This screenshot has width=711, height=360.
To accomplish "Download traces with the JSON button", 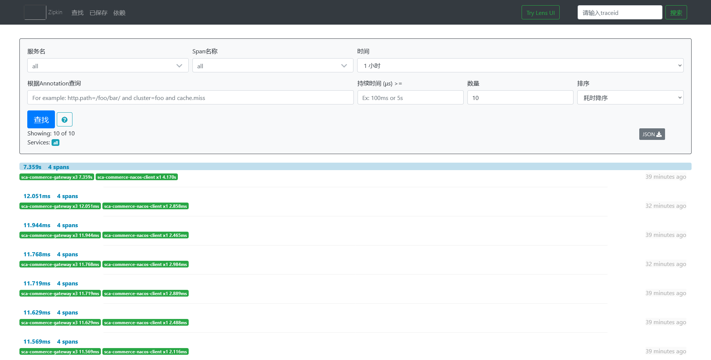I will point(652,134).
